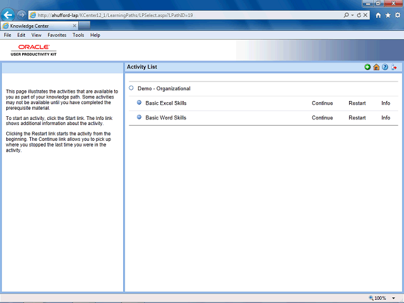Click the Internet Explorer page icon in address bar
Screen dimensions: 404x303
pos(33,15)
